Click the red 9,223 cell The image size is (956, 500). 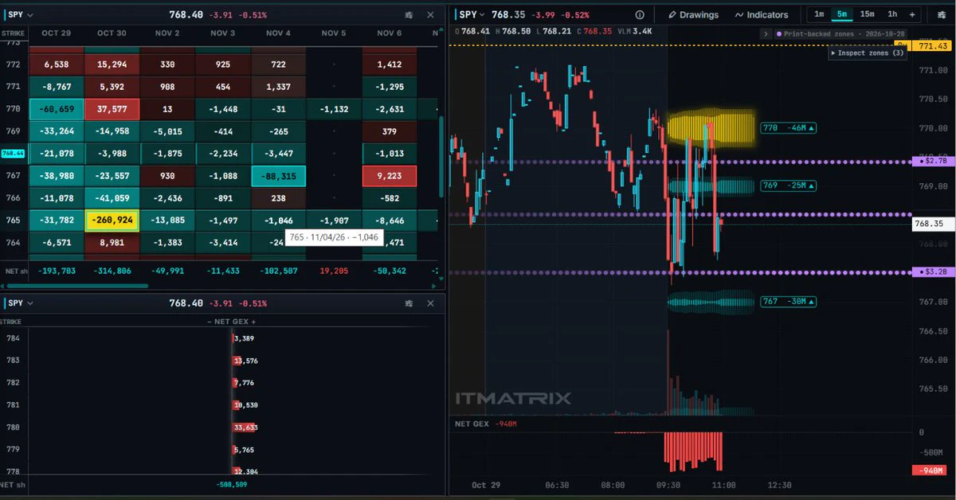[390, 176]
